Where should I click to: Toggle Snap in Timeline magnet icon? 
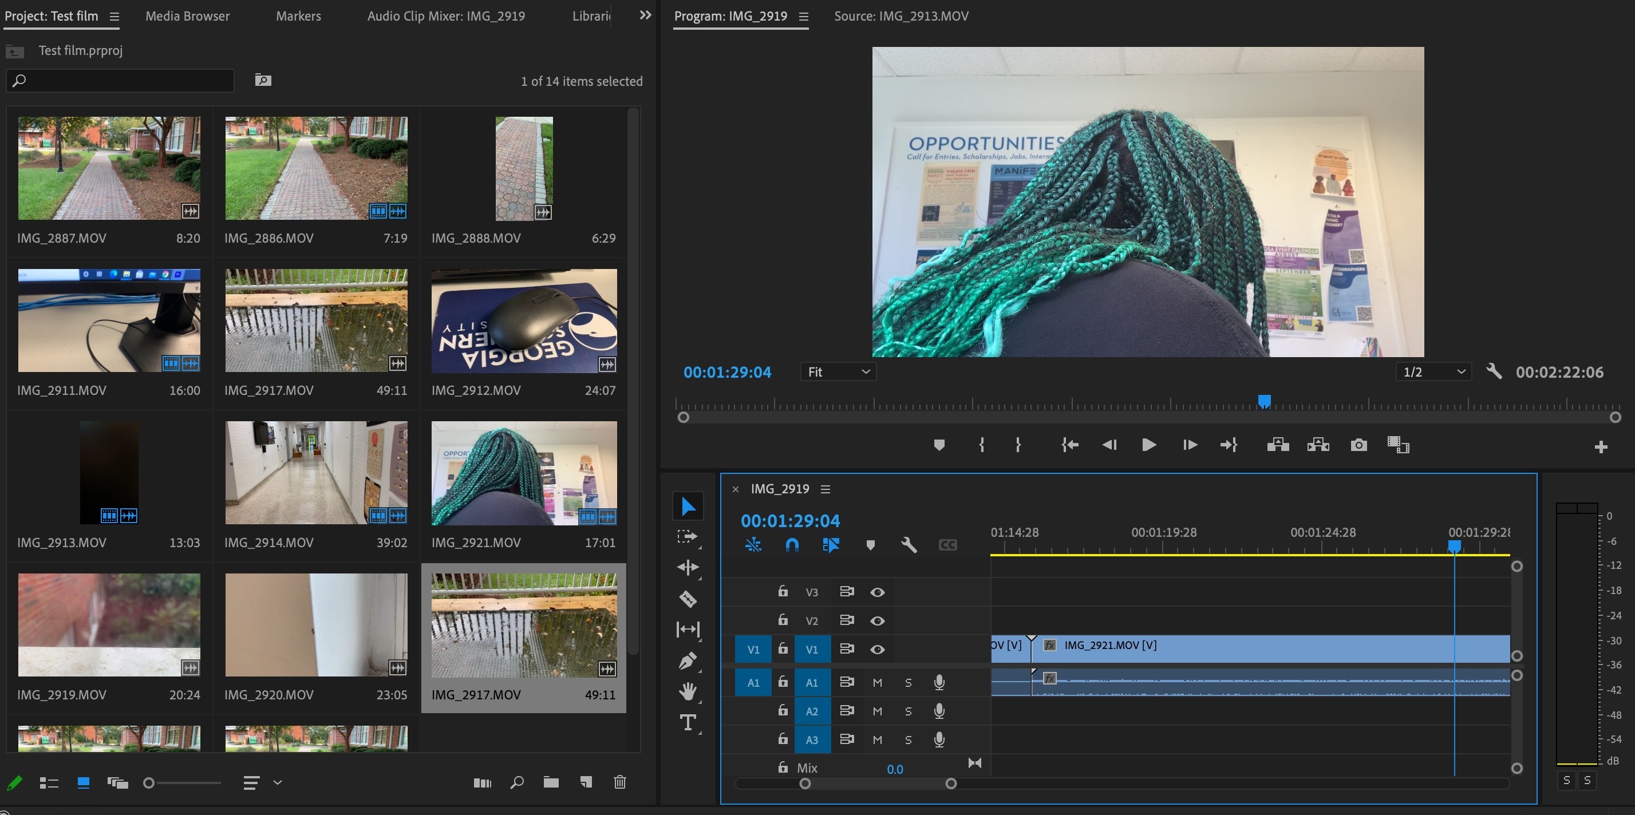tap(792, 545)
